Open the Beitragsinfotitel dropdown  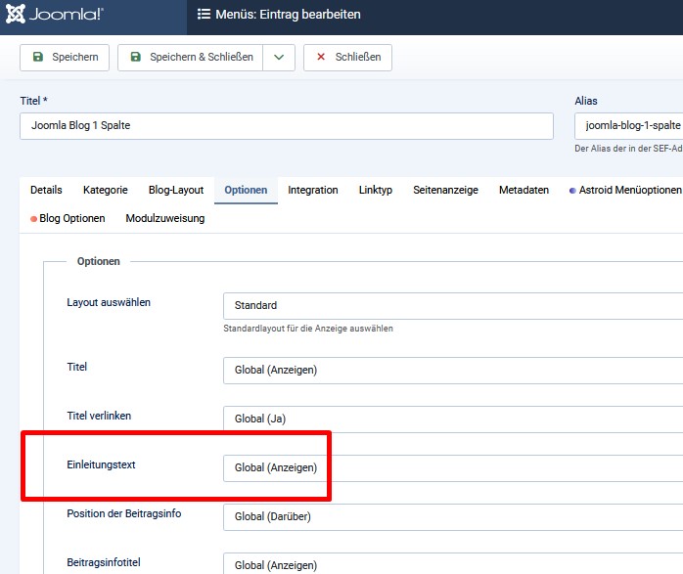tap(453, 563)
